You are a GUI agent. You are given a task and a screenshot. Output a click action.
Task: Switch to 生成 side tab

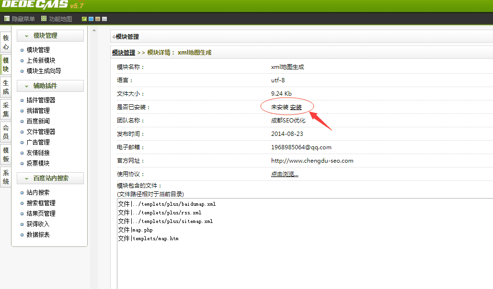[x=6, y=88]
